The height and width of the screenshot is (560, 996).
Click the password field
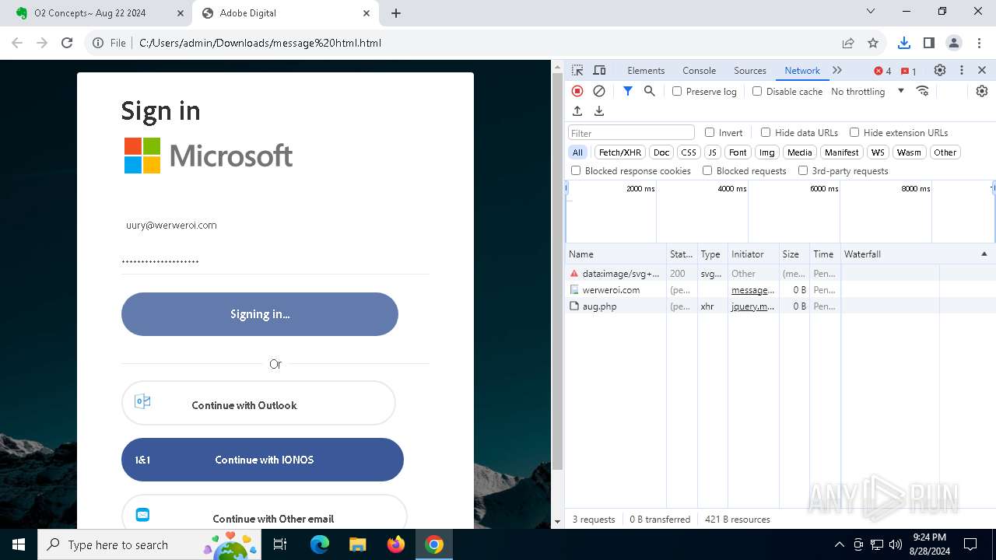[x=275, y=261]
